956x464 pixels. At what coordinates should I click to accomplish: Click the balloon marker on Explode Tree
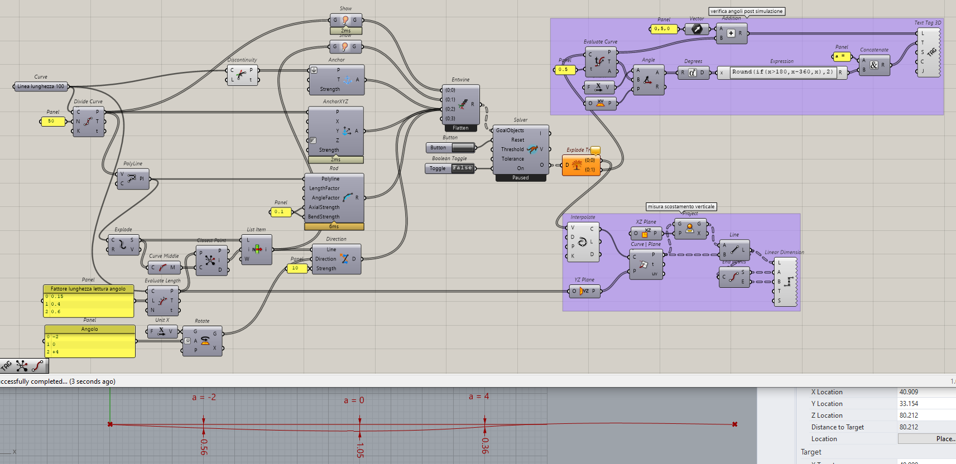[x=595, y=151]
